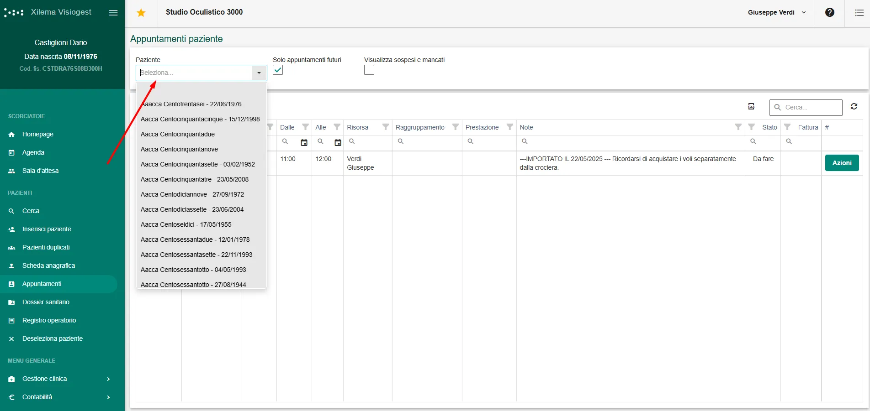
Task: Select Aacca Centosessantadue - 12/01/1978
Action: click(x=201, y=239)
